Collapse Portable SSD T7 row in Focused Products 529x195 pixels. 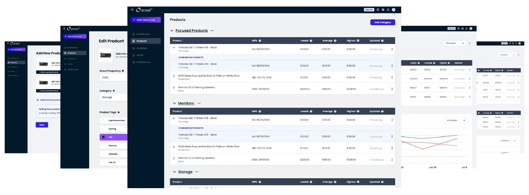[174, 48]
